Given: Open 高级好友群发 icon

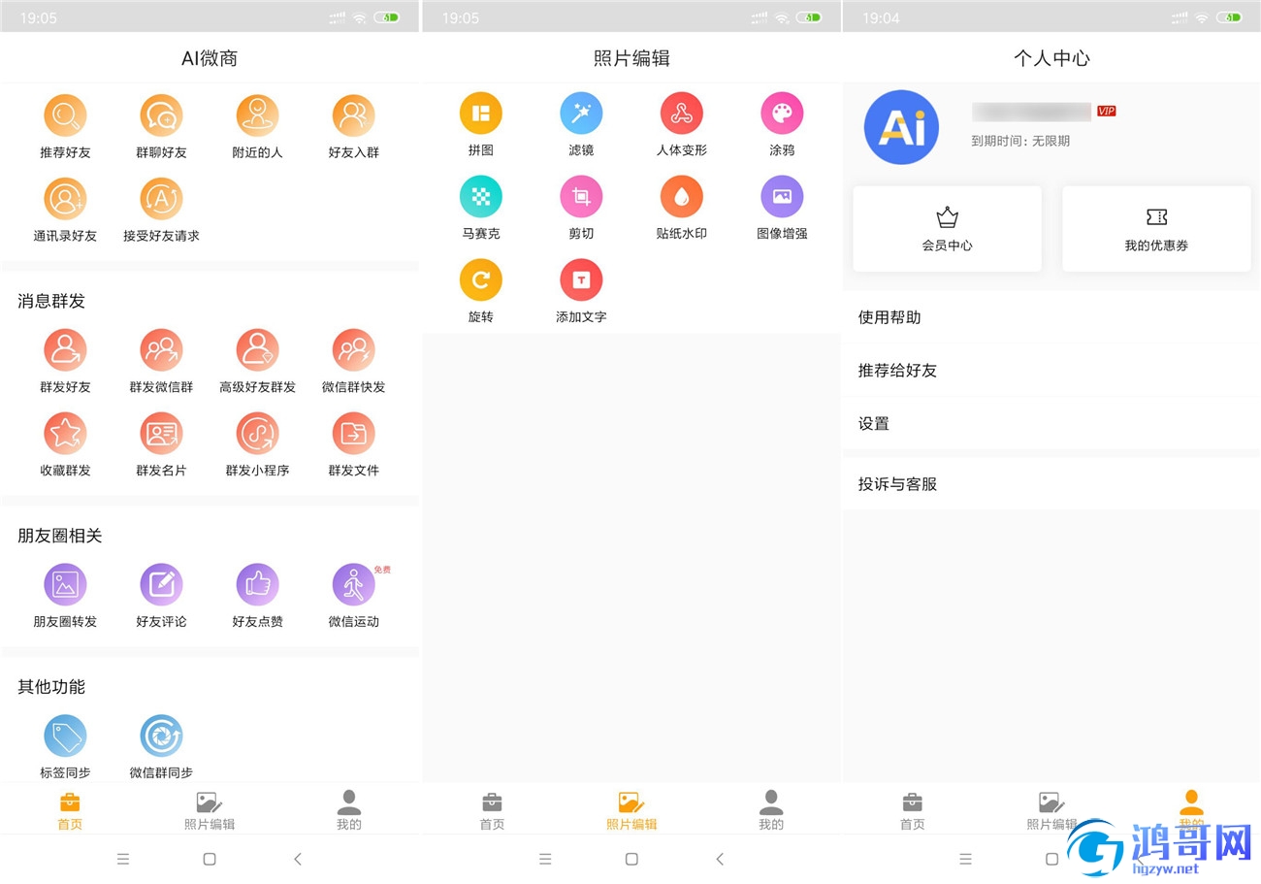Looking at the screenshot, I should (257, 350).
